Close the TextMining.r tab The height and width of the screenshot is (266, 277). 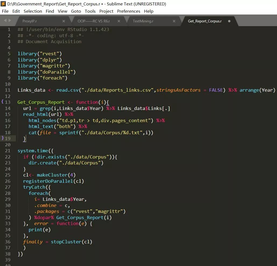(x=174, y=21)
